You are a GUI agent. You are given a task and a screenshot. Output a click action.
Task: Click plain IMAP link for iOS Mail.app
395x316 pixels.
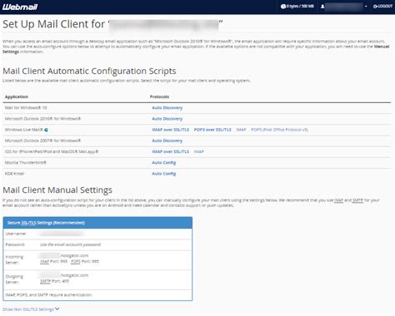pos(199,151)
